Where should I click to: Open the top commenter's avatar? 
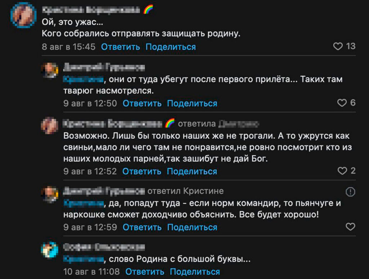[x=23, y=15]
